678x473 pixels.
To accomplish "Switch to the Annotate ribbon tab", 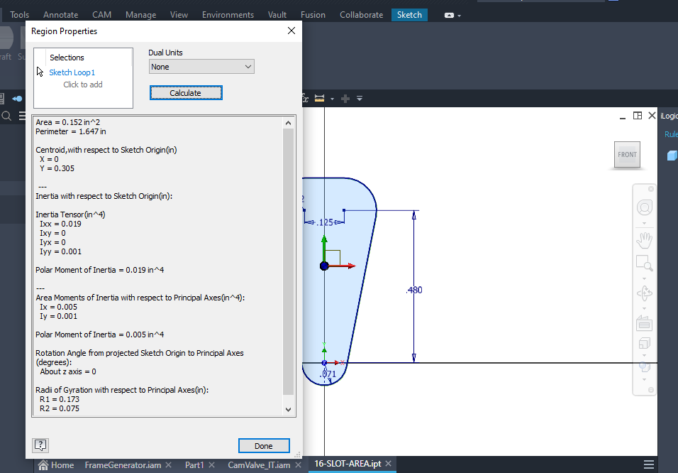I will tap(60, 14).
